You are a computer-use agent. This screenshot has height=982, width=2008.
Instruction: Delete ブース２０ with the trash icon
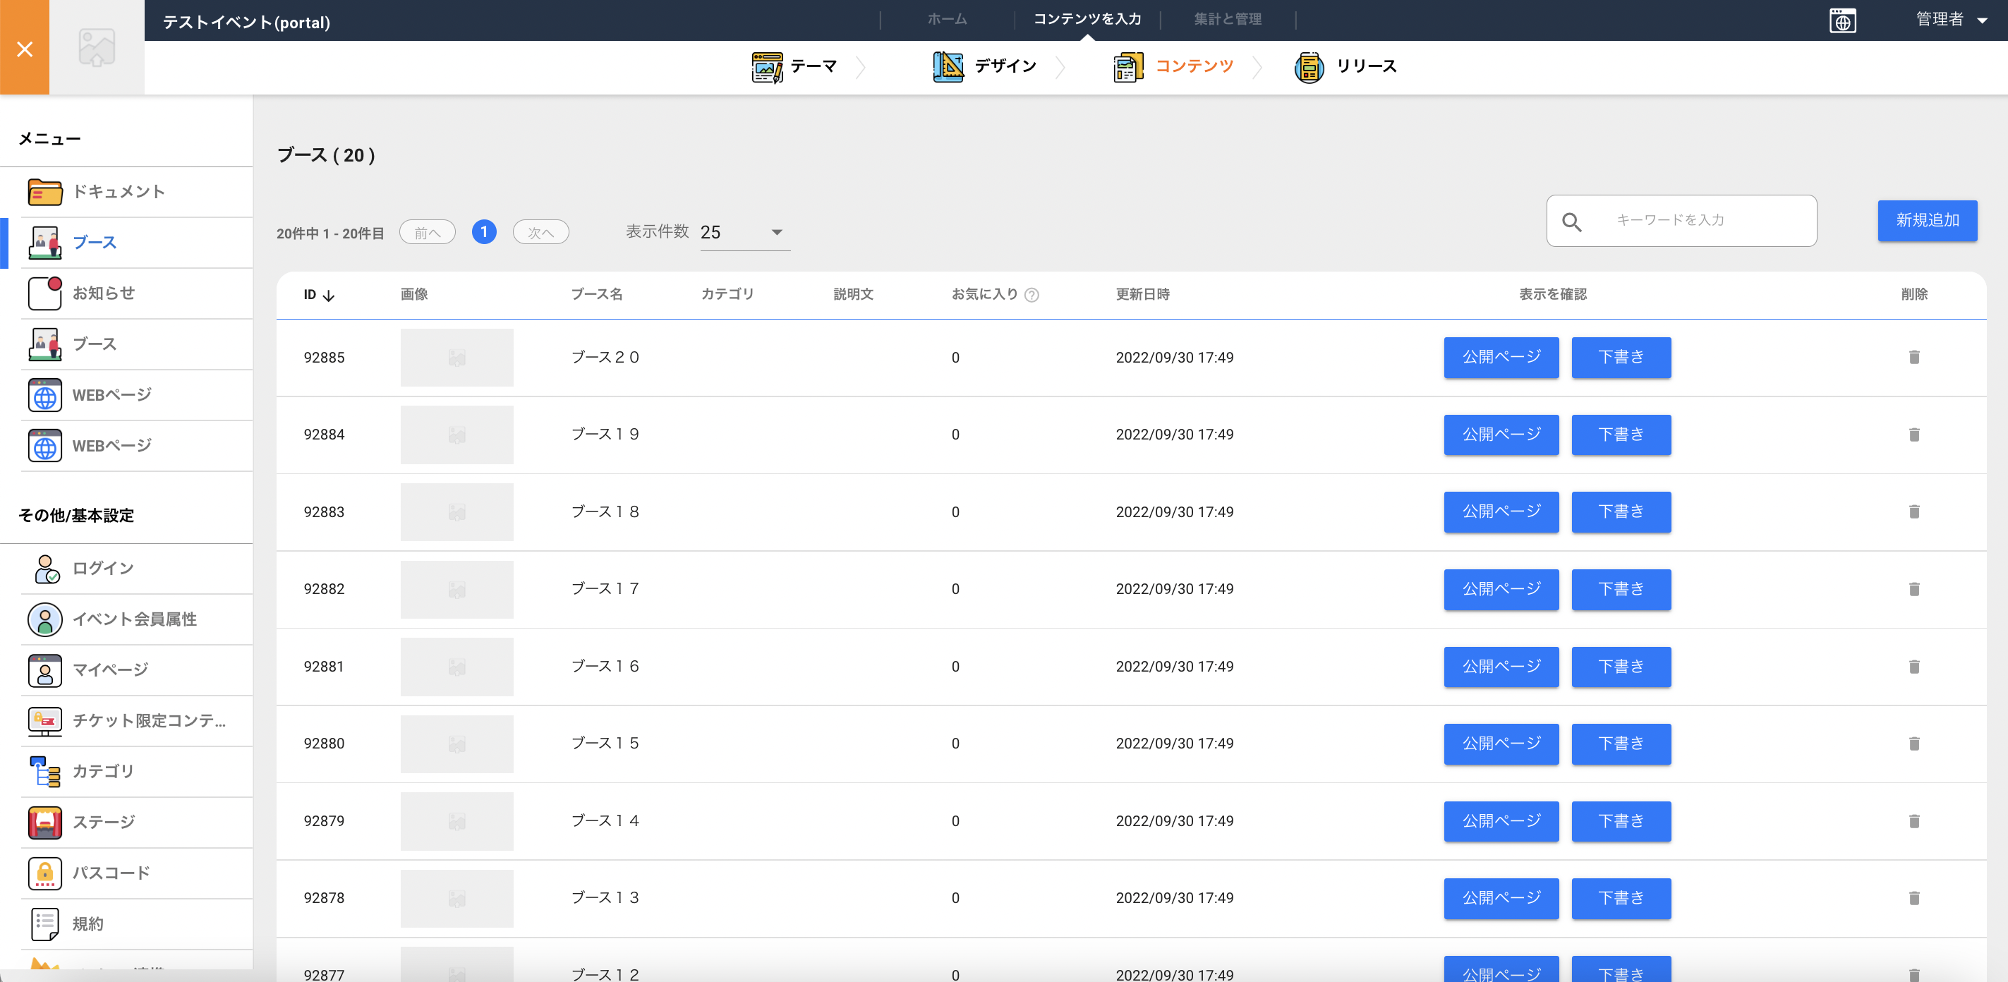click(1913, 357)
